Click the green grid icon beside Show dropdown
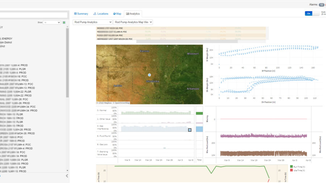326x183 pixels. click(64, 22)
